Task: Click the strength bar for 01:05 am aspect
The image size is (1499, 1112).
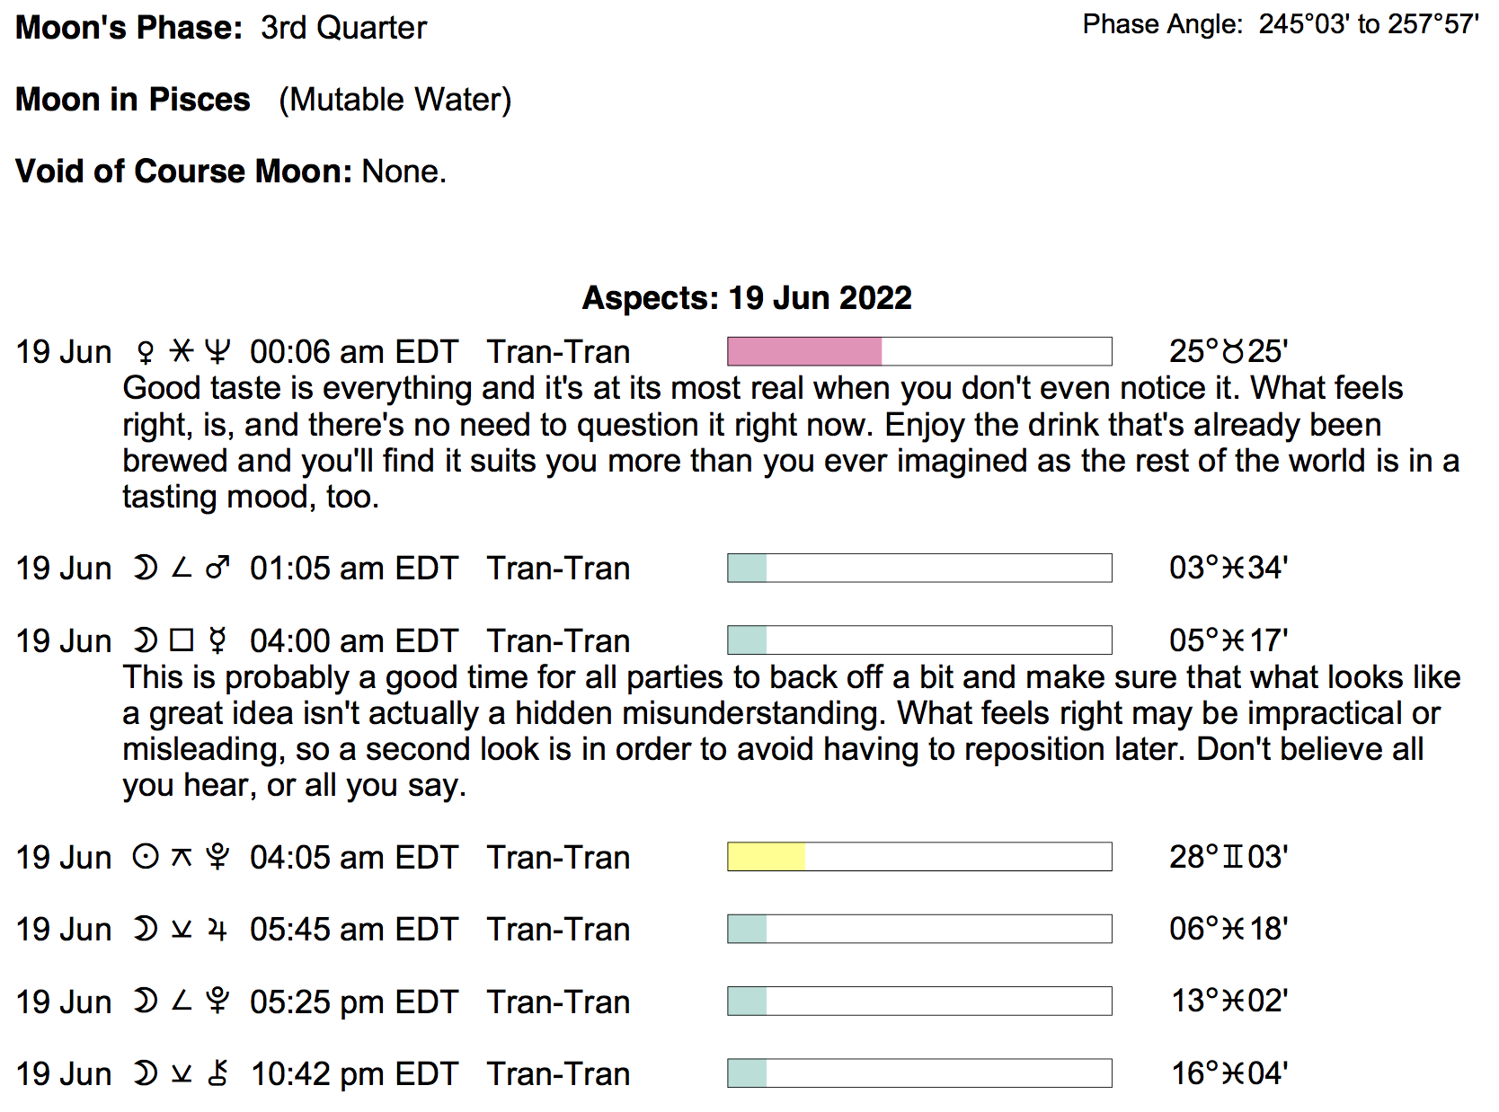Action: click(x=918, y=568)
